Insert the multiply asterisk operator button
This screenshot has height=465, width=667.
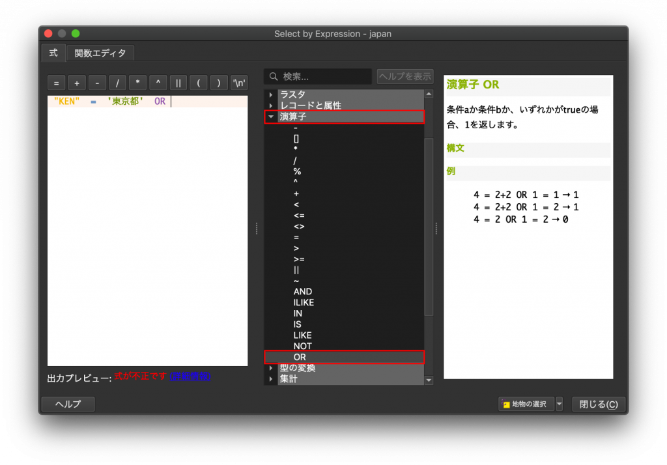pyautogui.click(x=138, y=83)
